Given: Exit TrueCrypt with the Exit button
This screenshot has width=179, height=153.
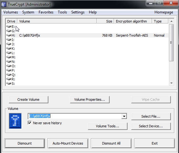Looking at the screenshot, I should [155, 143].
